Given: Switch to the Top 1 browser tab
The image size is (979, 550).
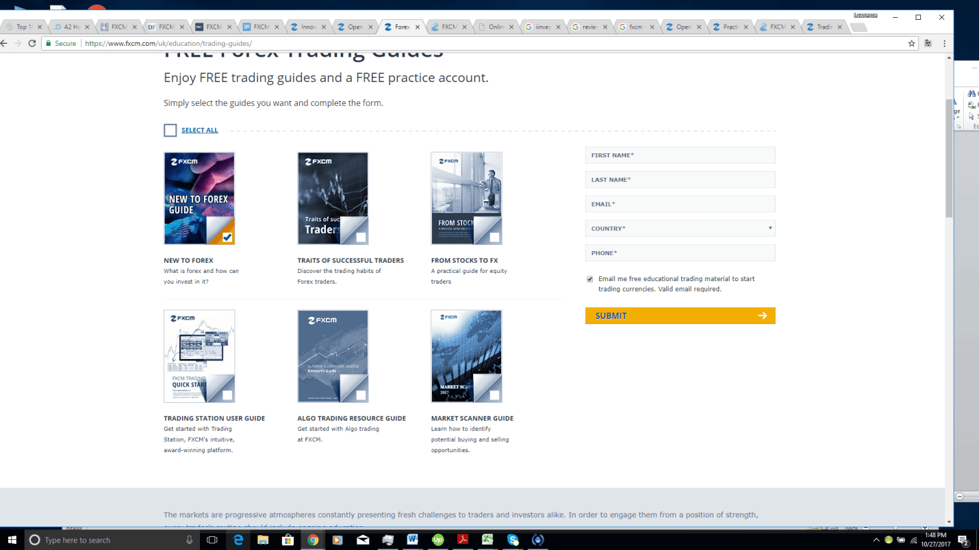Looking at the screenshot, I should click(23, 27).
